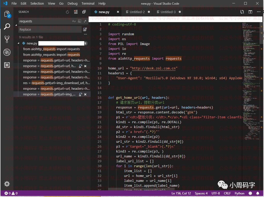Toggle Match Whole Word option
The height and width of the screenshot is (197, 264).
[79, 21]
